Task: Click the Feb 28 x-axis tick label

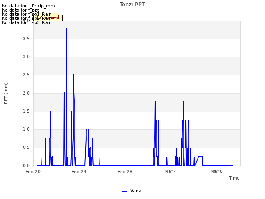Action: coord(125,172)
